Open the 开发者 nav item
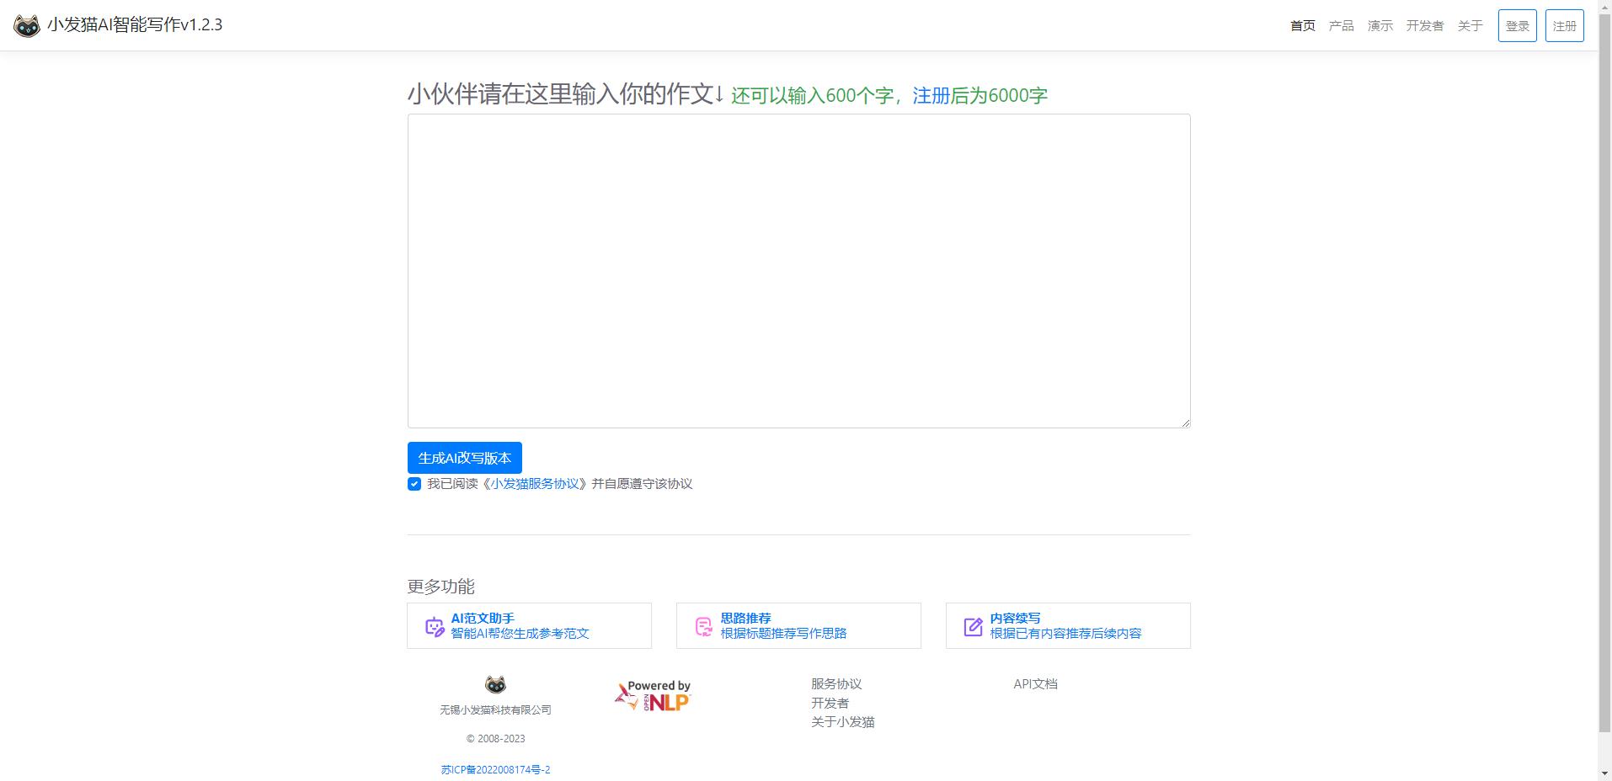 coord(1424,26)
